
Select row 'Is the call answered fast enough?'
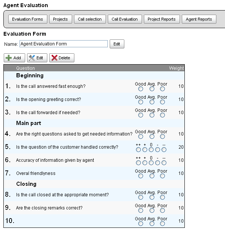point(94,86)
